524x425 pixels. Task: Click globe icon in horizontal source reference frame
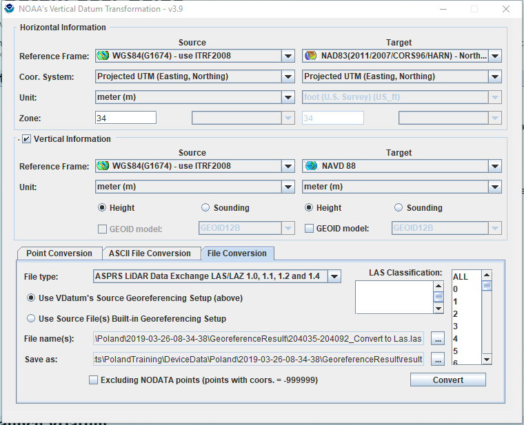pyautogui.click(x=103, y=56)
